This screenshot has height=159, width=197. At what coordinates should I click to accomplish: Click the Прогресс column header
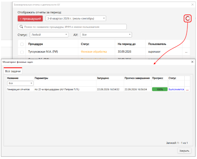click(x=158, y=78)
